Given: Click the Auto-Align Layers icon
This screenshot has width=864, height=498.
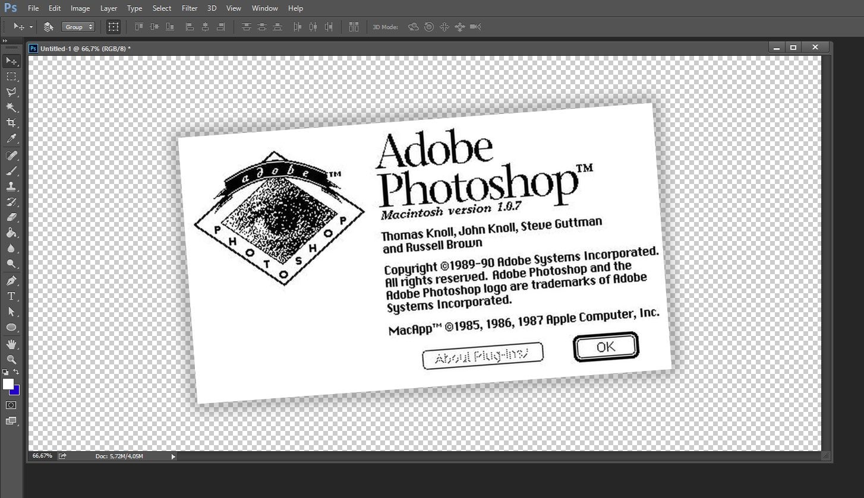Looking at the screenshot, I should pyautogui.click(x=354, y=27).
